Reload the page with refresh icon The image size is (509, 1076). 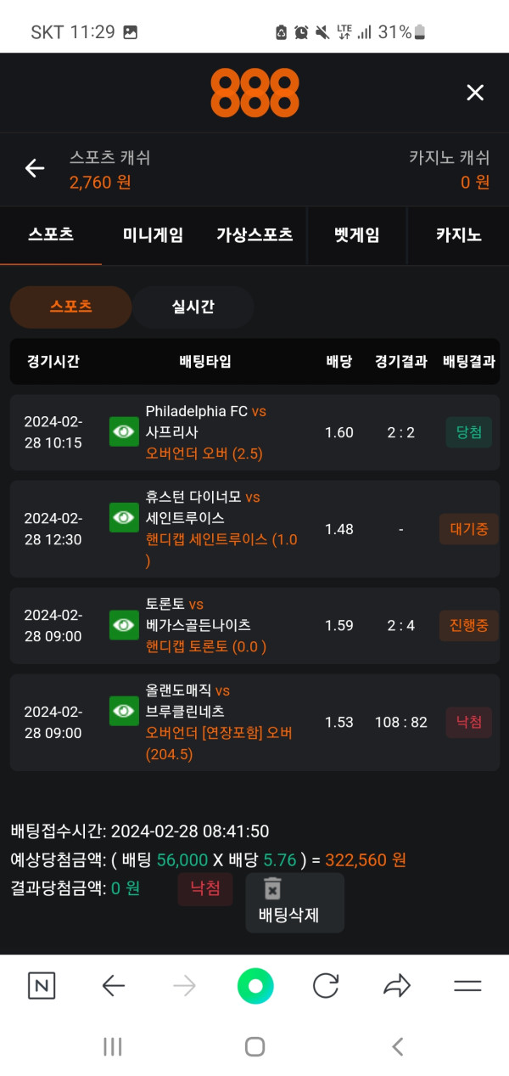coord(326,985)
